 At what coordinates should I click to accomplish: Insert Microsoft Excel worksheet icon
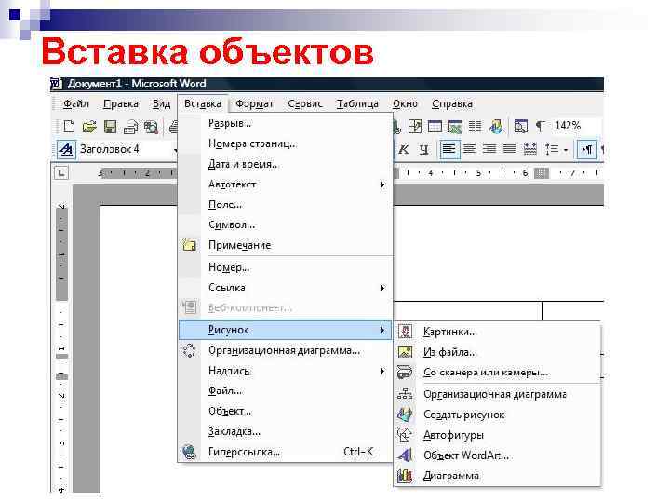click(455, 126)
